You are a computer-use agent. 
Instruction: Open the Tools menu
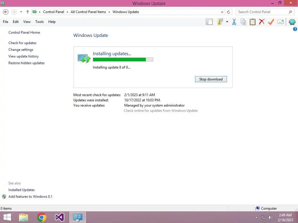pyautogui.click(x=39, y=22)
